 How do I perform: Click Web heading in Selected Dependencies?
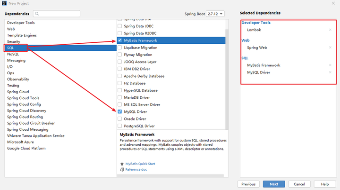[x=246, y=40]
